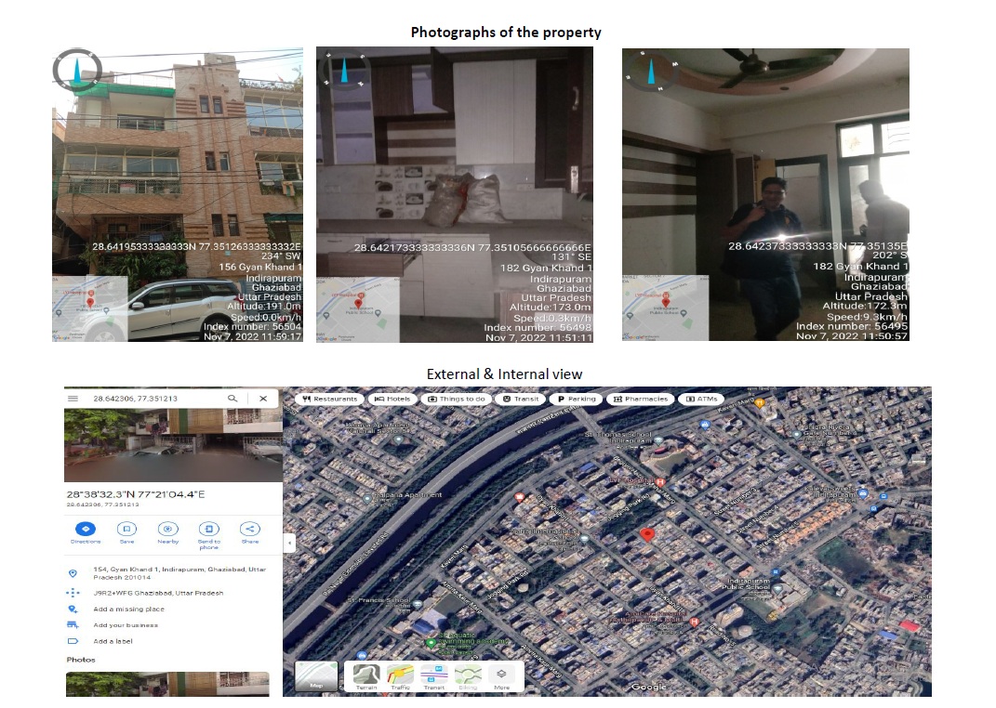Click the Share icon
Screen dimensions: 996x708
coord(249,529)
